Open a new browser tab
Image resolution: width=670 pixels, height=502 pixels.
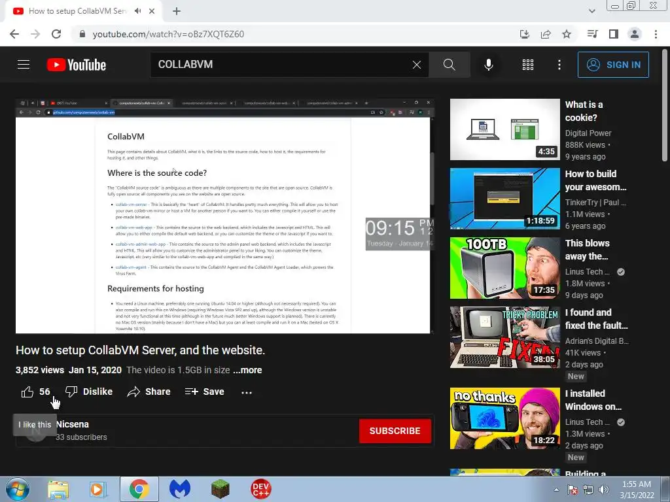pos(177,11)
